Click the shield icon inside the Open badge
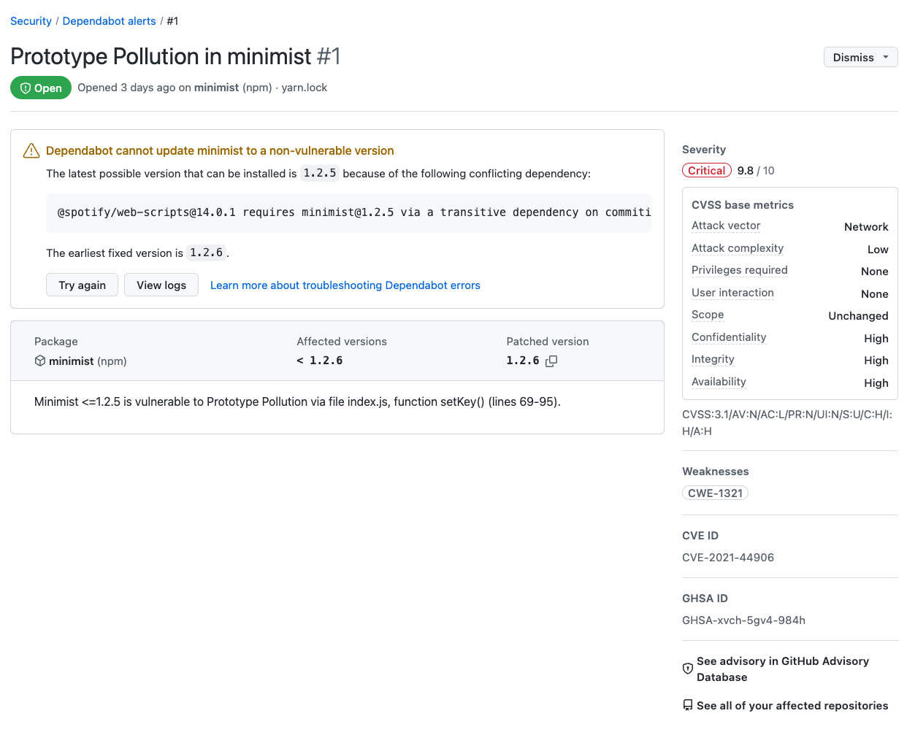This screenshot has height=735, width=915. (25, 88)
